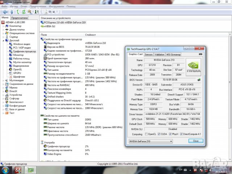Click AIDA64 v1.60.1300 root icon
232x174 pixels.
tap(3, 22)
